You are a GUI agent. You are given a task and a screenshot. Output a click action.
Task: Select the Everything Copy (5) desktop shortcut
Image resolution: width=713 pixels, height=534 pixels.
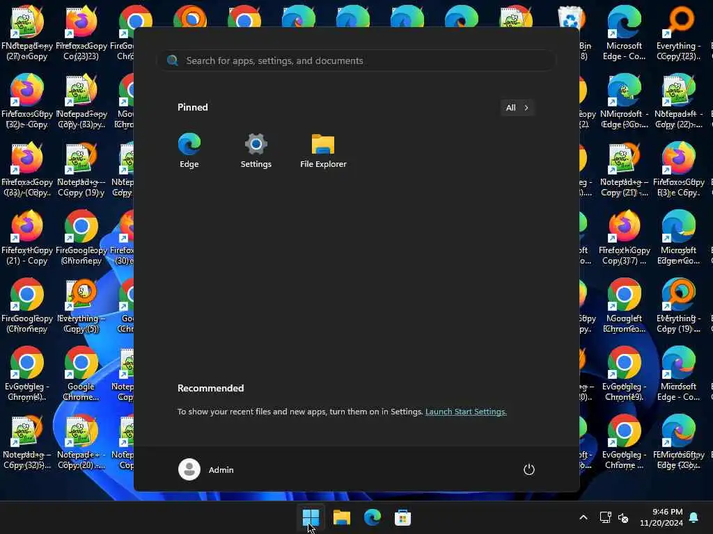tap(81, 305)
